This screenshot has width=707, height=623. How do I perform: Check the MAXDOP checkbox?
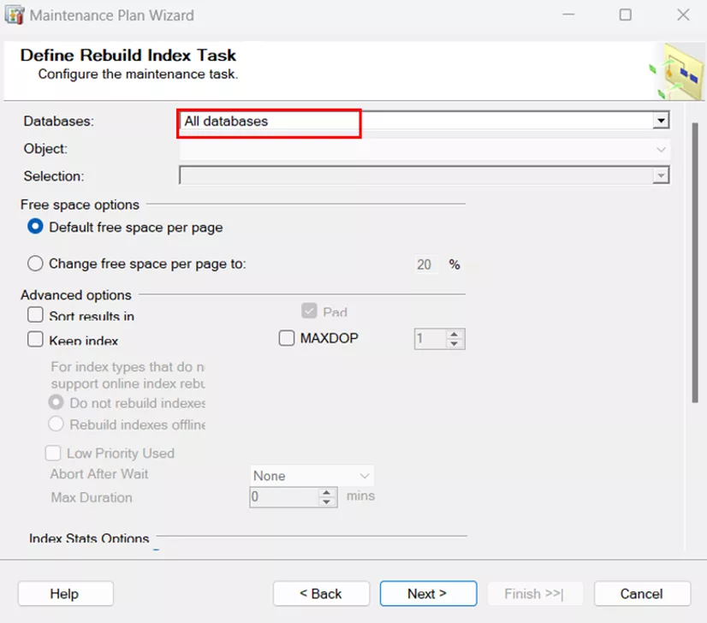click(287, 338)
